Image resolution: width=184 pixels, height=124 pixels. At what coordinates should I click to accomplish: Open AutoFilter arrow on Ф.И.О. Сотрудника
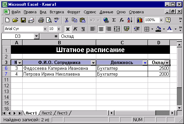tap(93, 63)
